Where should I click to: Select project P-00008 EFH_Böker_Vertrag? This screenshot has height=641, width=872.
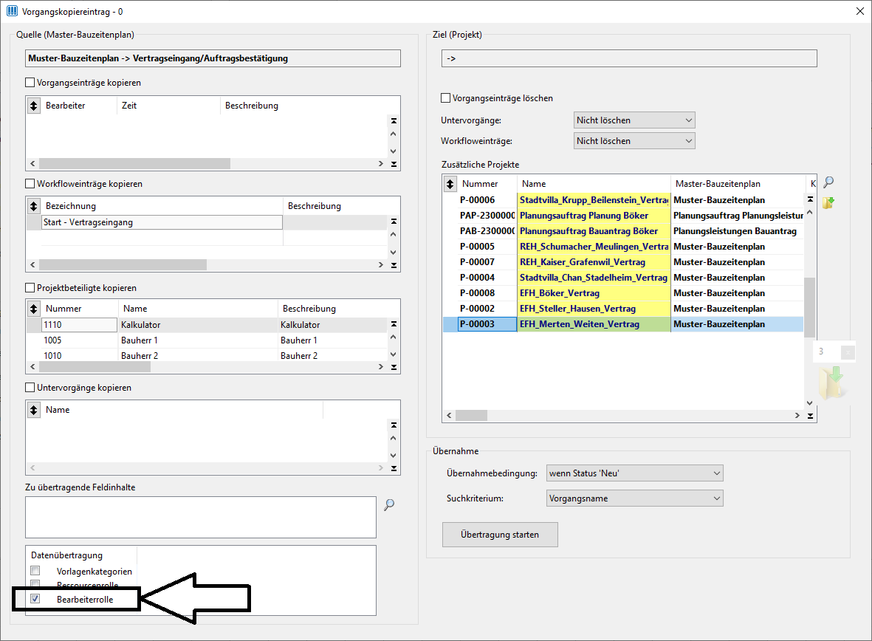[623, 293]
